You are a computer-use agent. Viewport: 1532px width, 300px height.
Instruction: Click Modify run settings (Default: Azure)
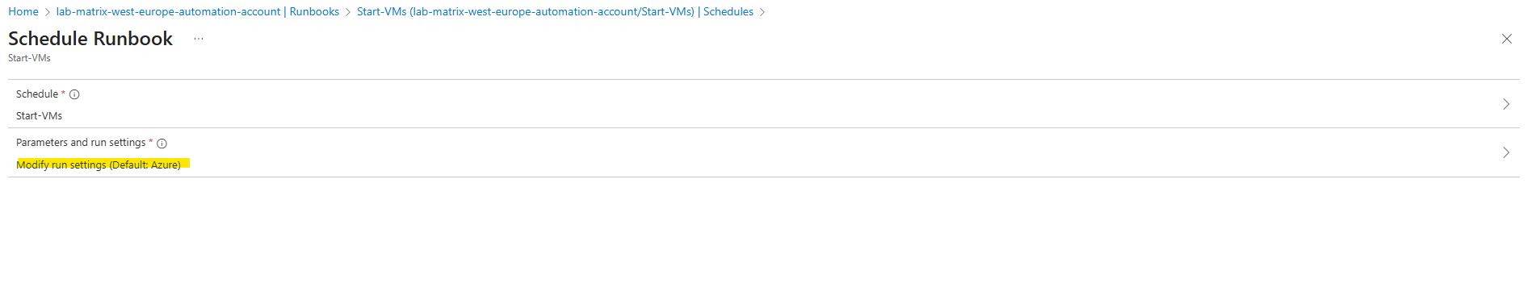click(x=99, y=165)
